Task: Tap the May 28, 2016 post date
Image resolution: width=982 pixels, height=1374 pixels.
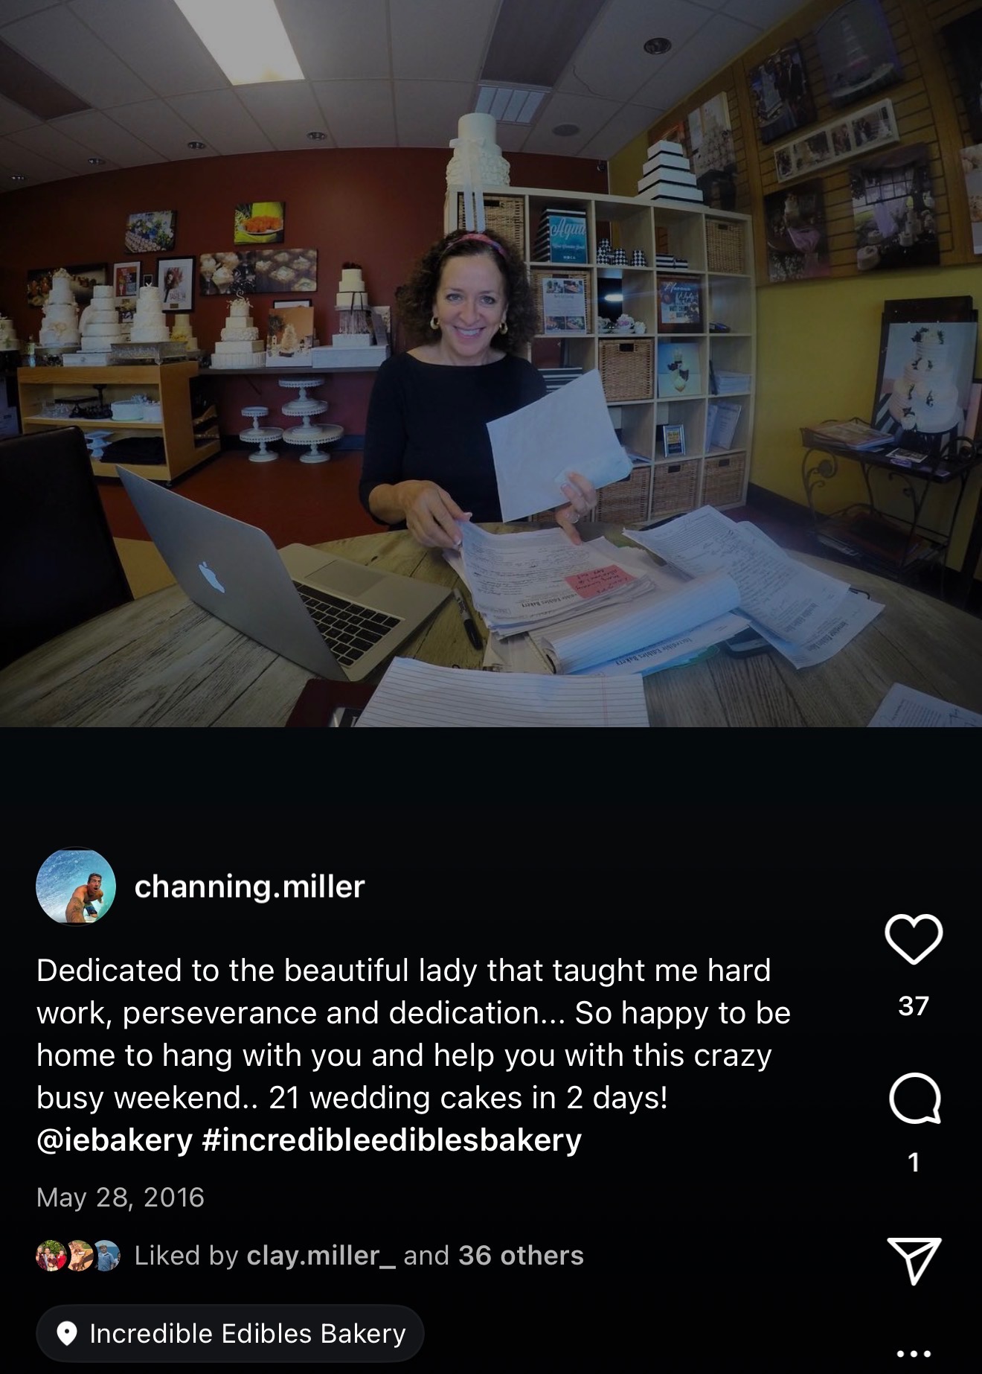Action: pos(121,1198)
